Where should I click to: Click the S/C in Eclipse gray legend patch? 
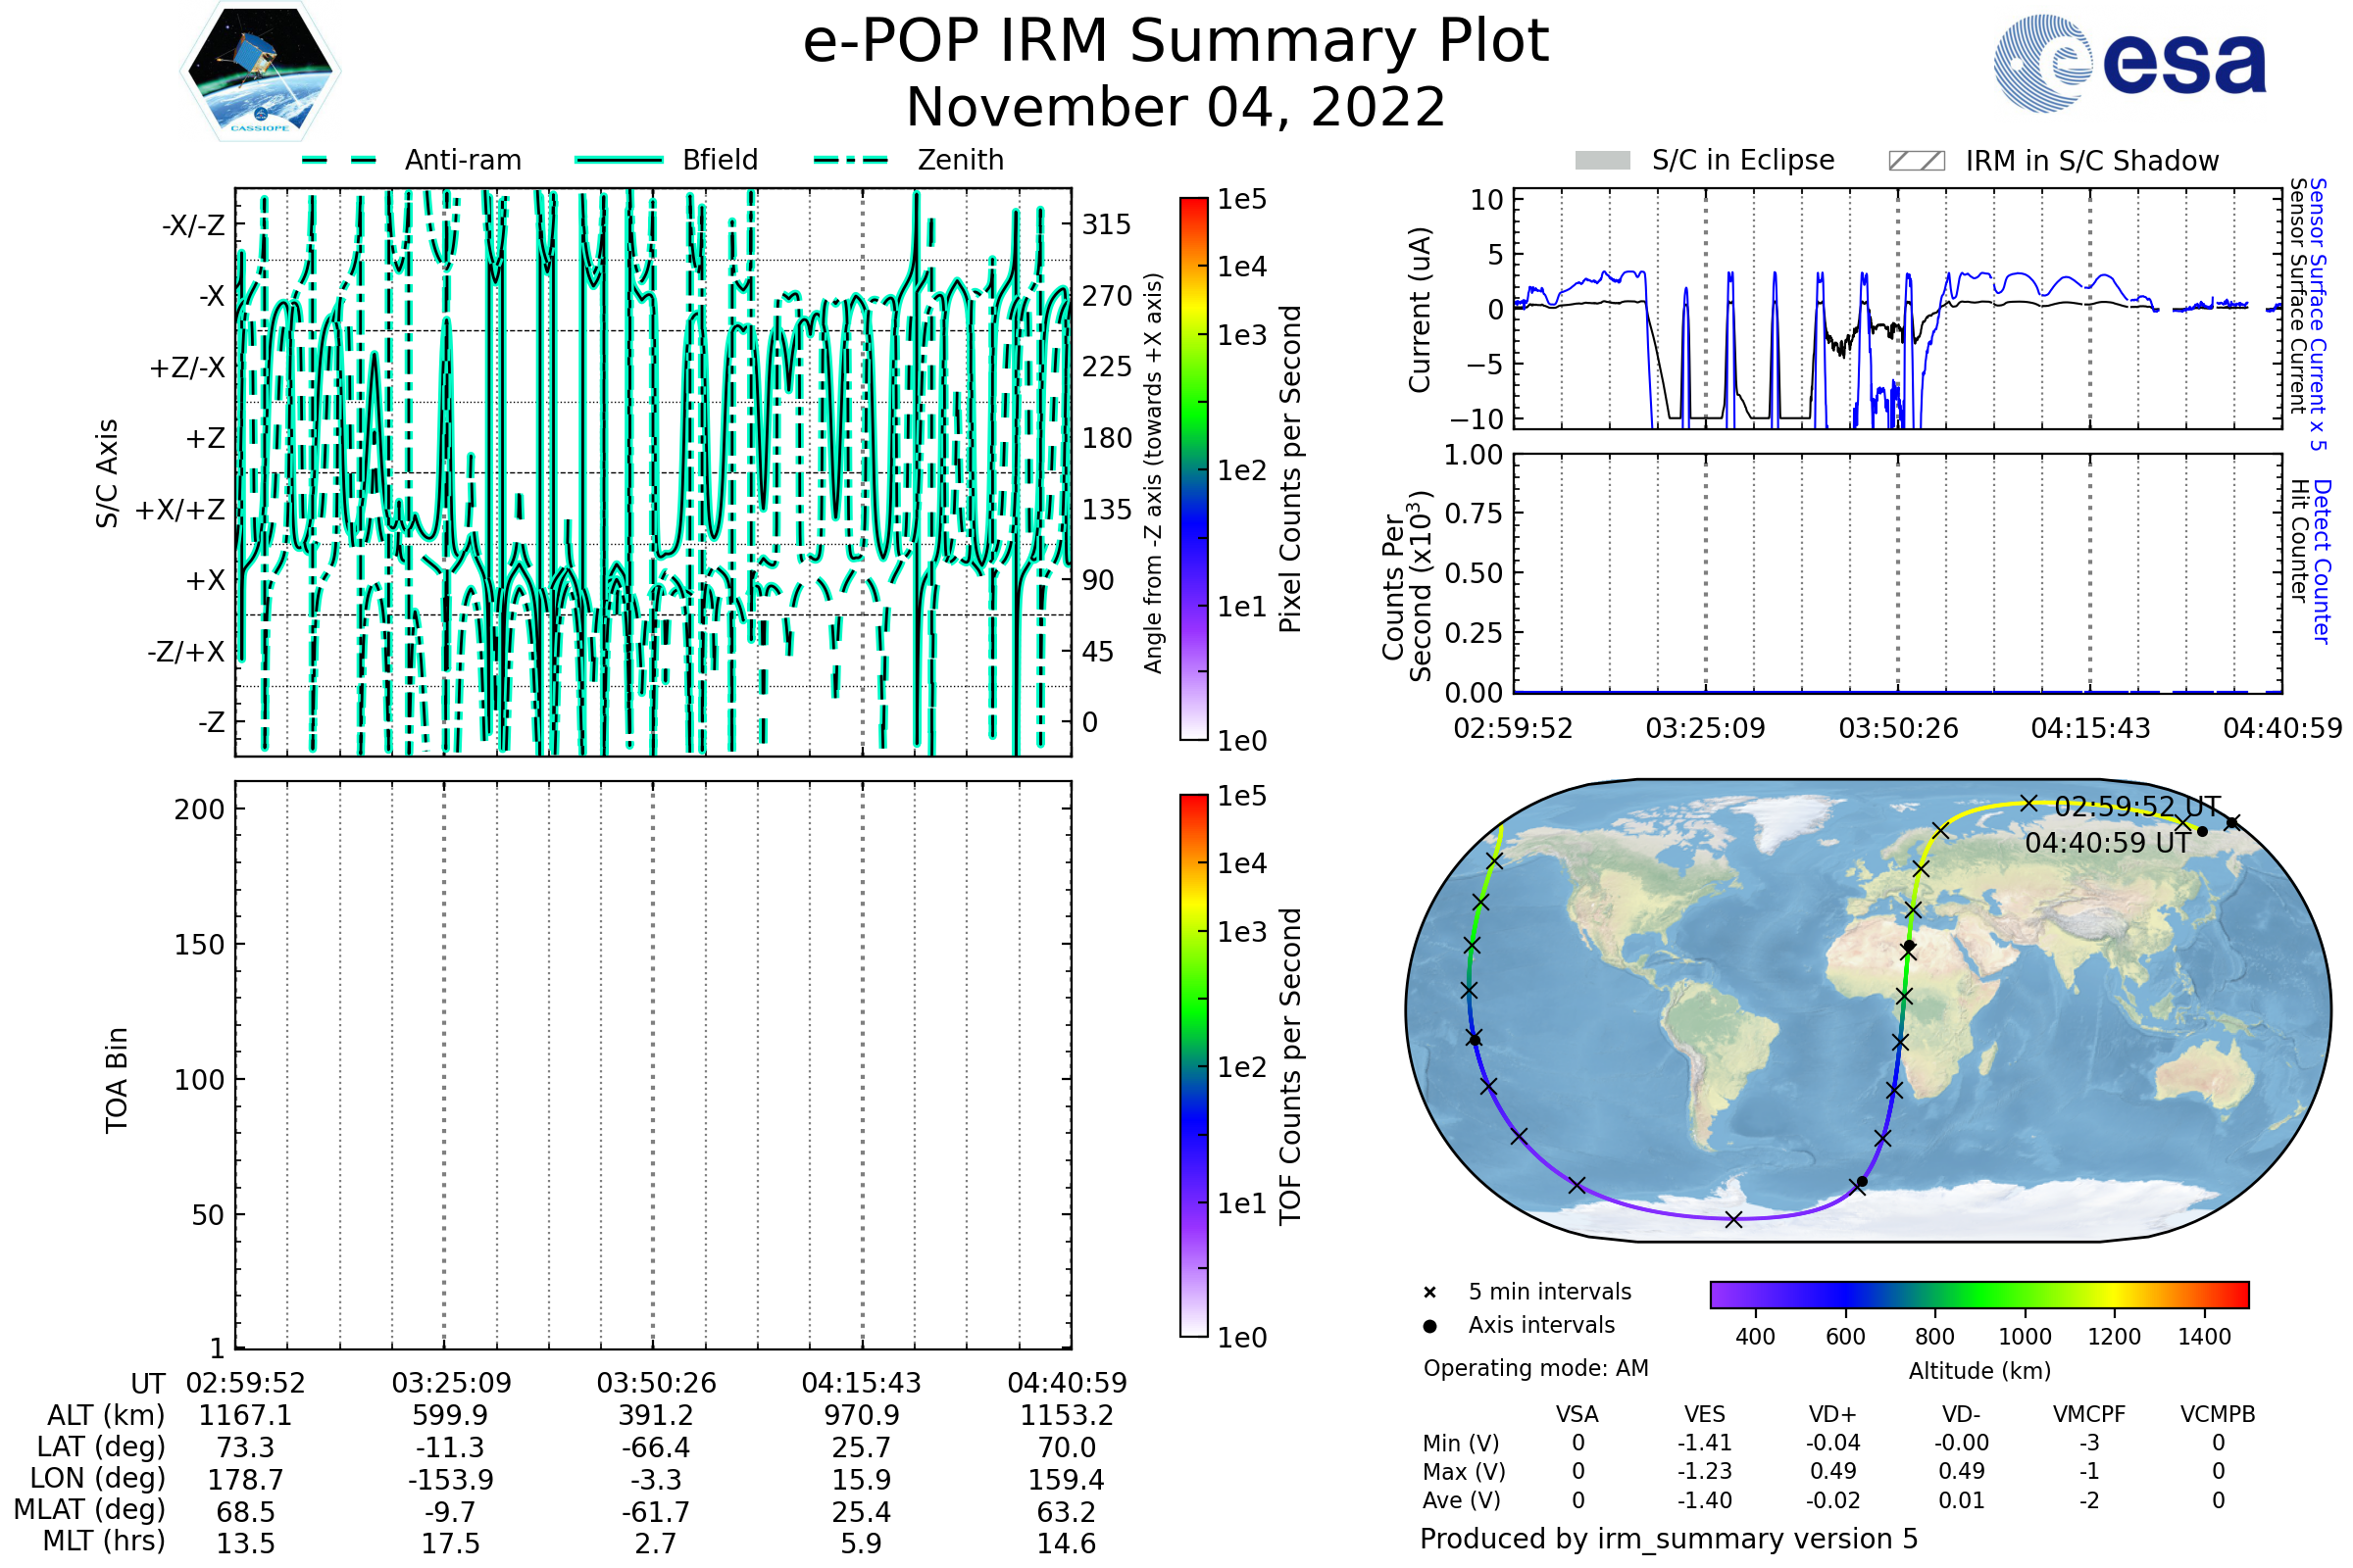point(1602,161)
